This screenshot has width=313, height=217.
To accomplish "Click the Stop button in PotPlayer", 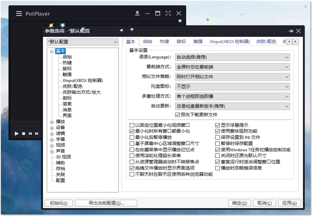I will [23, 134].
